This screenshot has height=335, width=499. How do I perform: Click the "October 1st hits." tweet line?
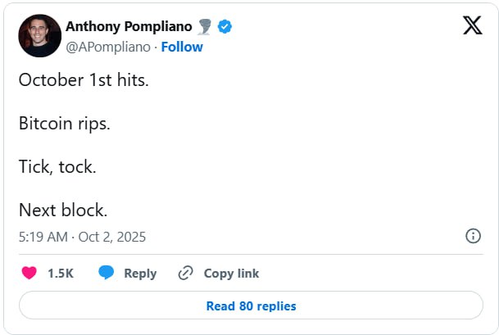(84, 80)
